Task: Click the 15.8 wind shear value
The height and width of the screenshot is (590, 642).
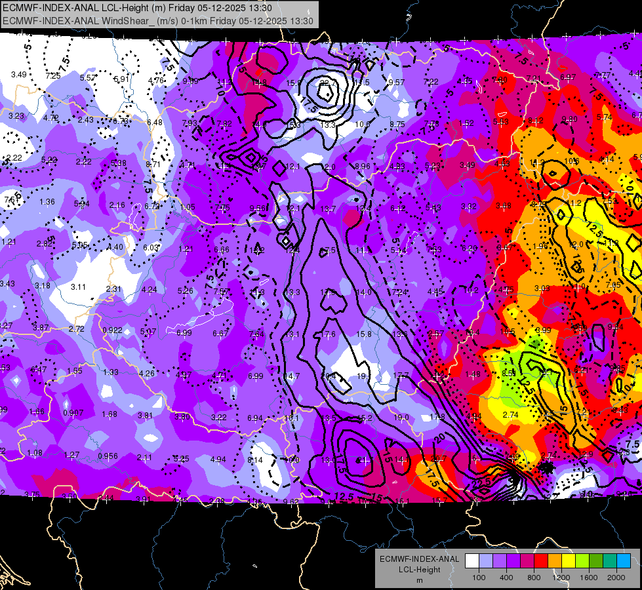Action: coord(363,334)
